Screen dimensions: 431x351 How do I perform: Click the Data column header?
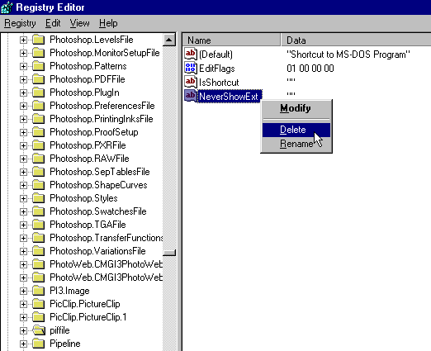pyautogui.click(x=356, y=40)
